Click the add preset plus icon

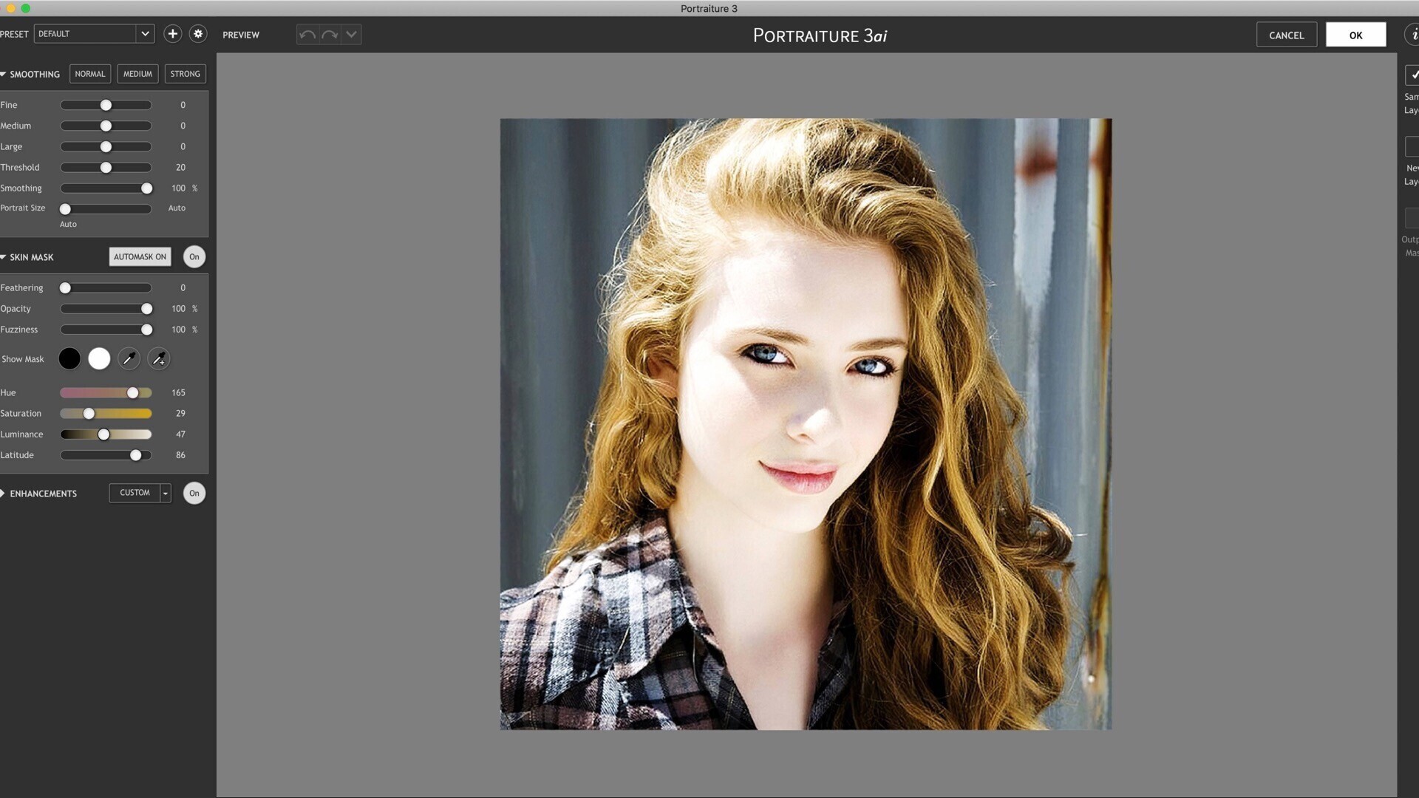(172, 34)
